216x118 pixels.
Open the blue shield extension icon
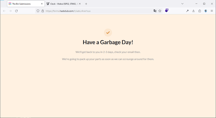click(206, 11)
